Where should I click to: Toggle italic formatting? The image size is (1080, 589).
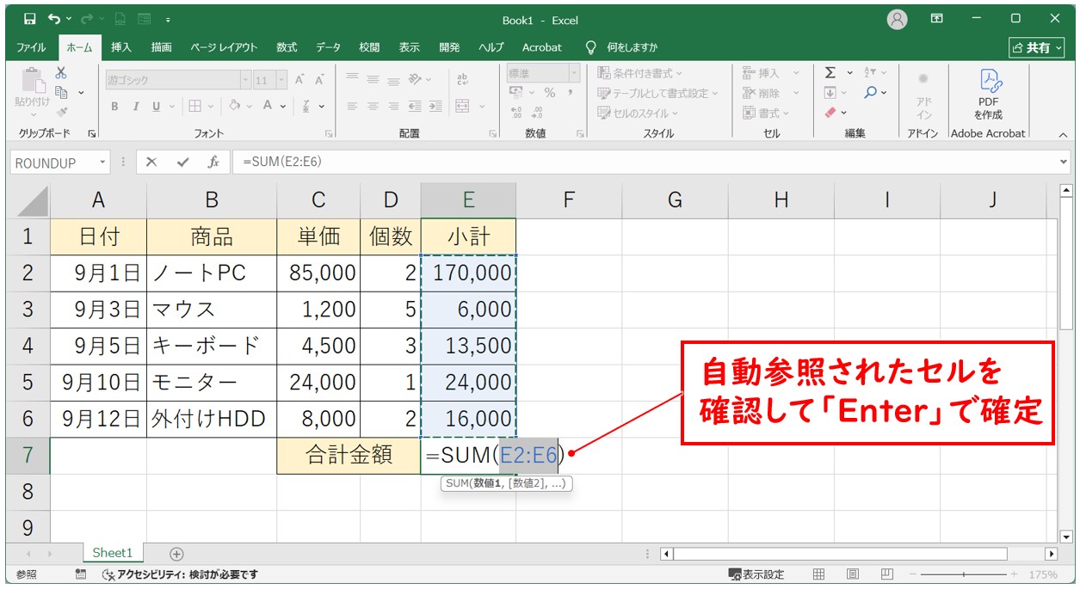[135, 107]
